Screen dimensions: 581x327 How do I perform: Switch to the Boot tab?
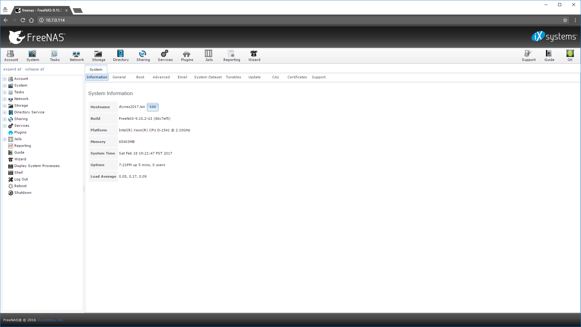click(140, 77)
